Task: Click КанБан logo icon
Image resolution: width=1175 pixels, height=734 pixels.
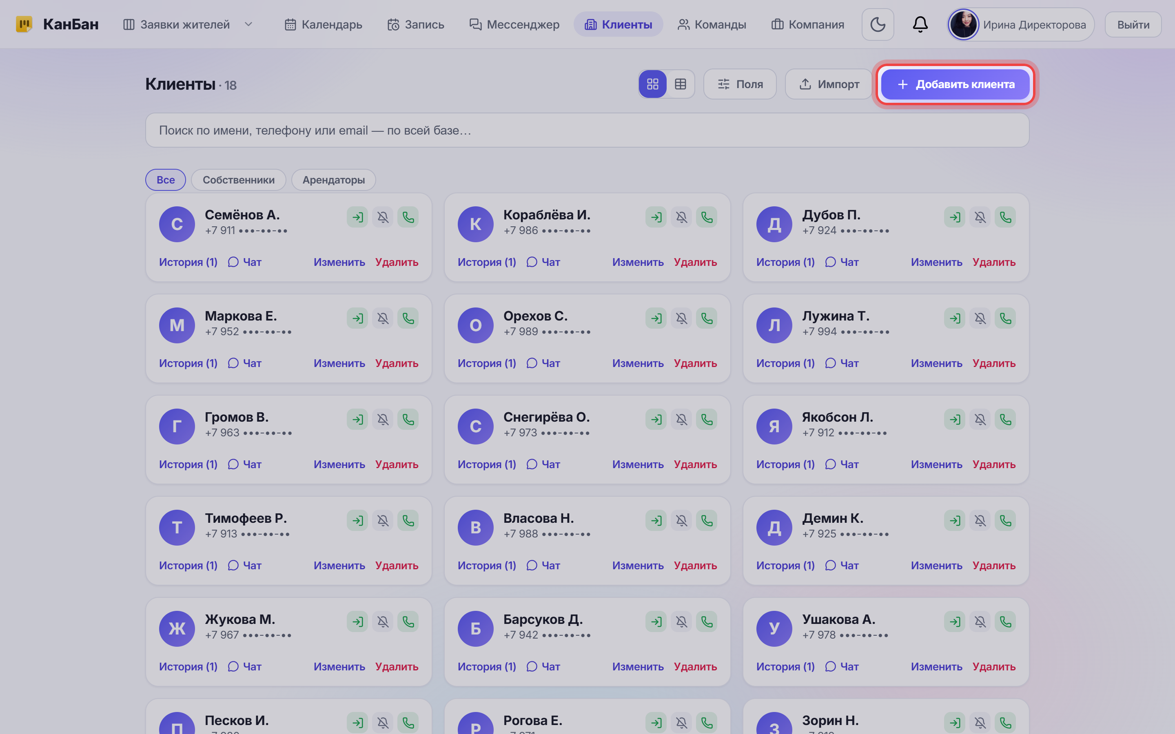Action: pyautogui.click(x=24, y=24)
